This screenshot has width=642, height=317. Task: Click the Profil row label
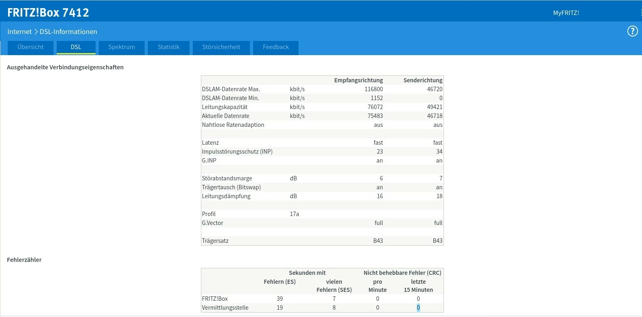tap(209, 214)
